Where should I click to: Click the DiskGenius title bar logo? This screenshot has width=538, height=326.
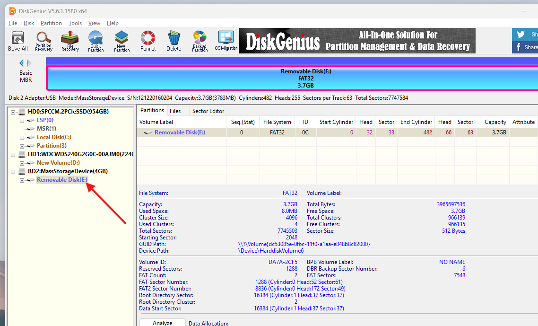coord(13,11)
